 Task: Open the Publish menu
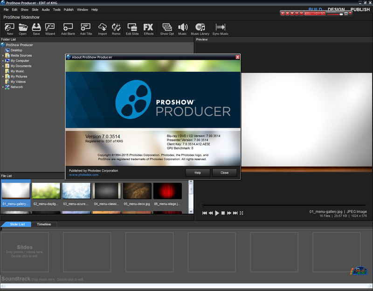click(69, 10)
